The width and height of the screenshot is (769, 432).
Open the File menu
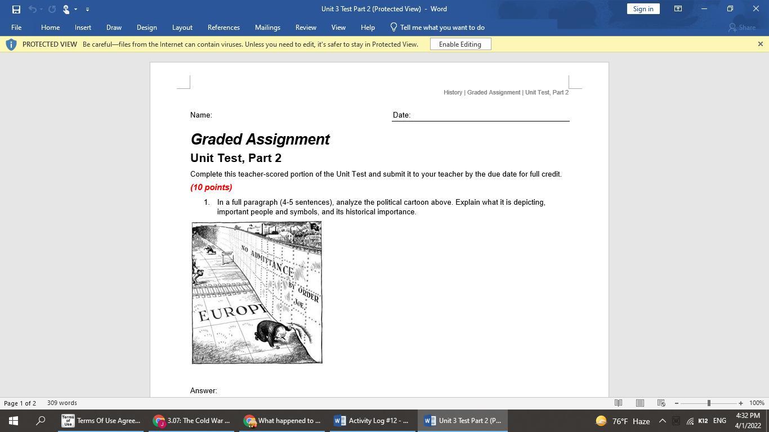(16, 28)
